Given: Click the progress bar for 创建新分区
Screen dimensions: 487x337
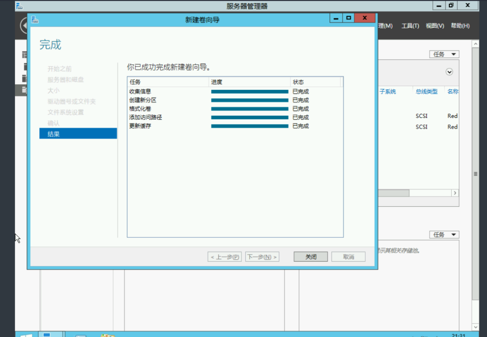Looking at the screenshot, I should click(250, 100).
